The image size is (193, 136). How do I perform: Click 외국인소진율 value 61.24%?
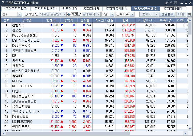[x=109, y=25]
